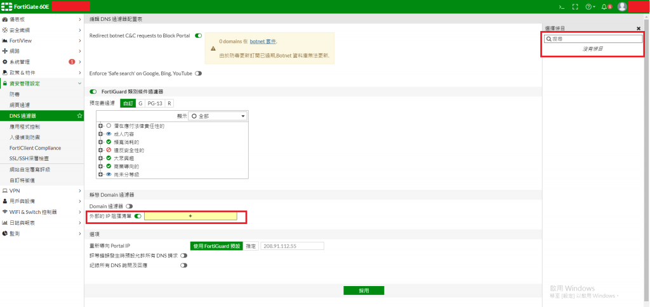Click the search magnifier in 選擇條目
The height and width of the screenshot is (307, 650).
point(549,39)
